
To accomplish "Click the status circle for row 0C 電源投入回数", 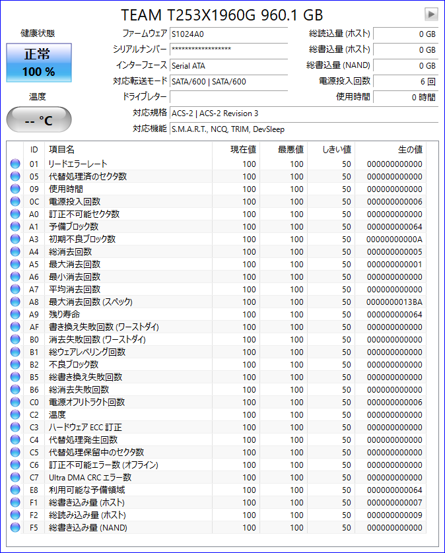I will [x=15, y=201].
